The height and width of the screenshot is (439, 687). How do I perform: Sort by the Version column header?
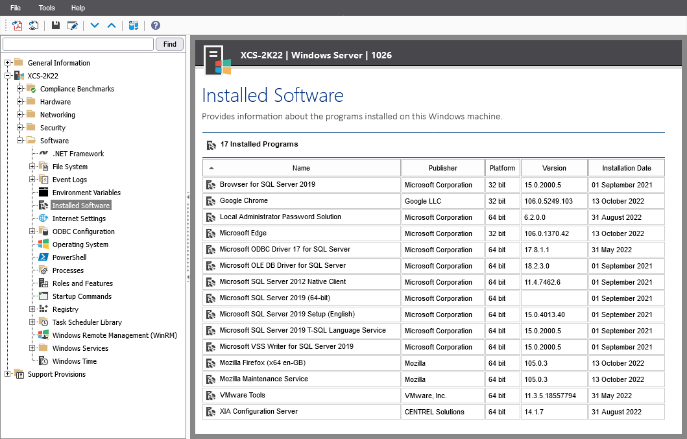tap(554, 168)
